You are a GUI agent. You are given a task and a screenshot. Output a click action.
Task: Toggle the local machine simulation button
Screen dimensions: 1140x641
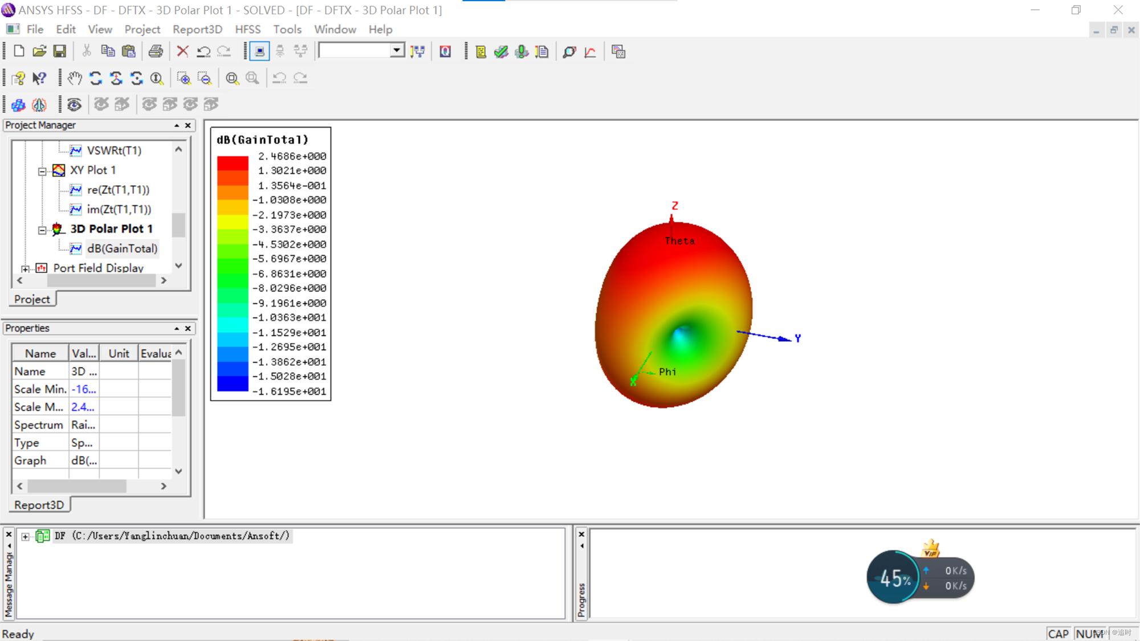pos(259,52)
